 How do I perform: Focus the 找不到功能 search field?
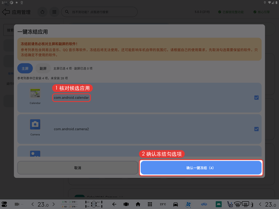[99, 12]
